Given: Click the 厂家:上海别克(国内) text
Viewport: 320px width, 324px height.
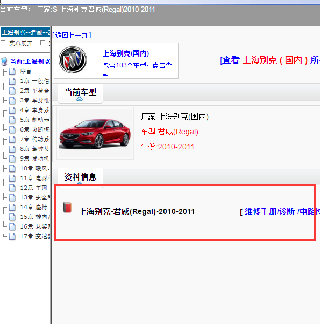Looking at the screenshot, I should coord(174,117).
